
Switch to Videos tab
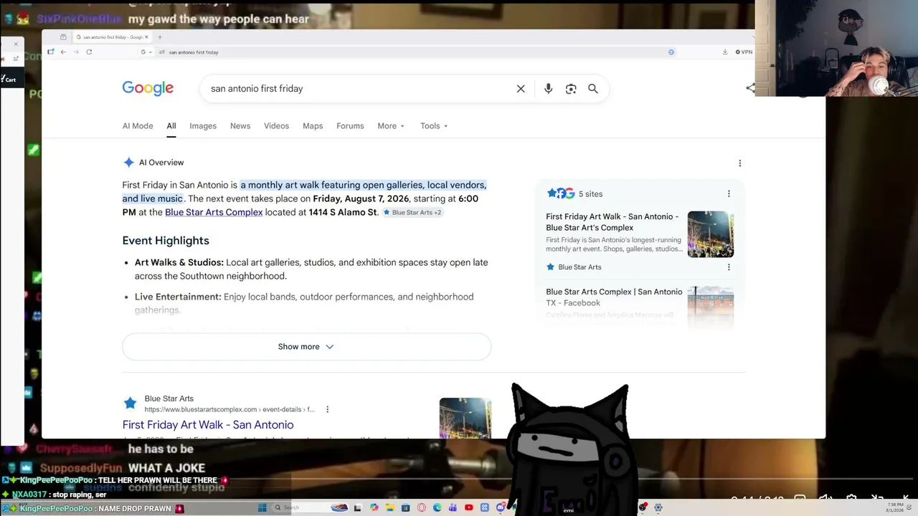276,126
